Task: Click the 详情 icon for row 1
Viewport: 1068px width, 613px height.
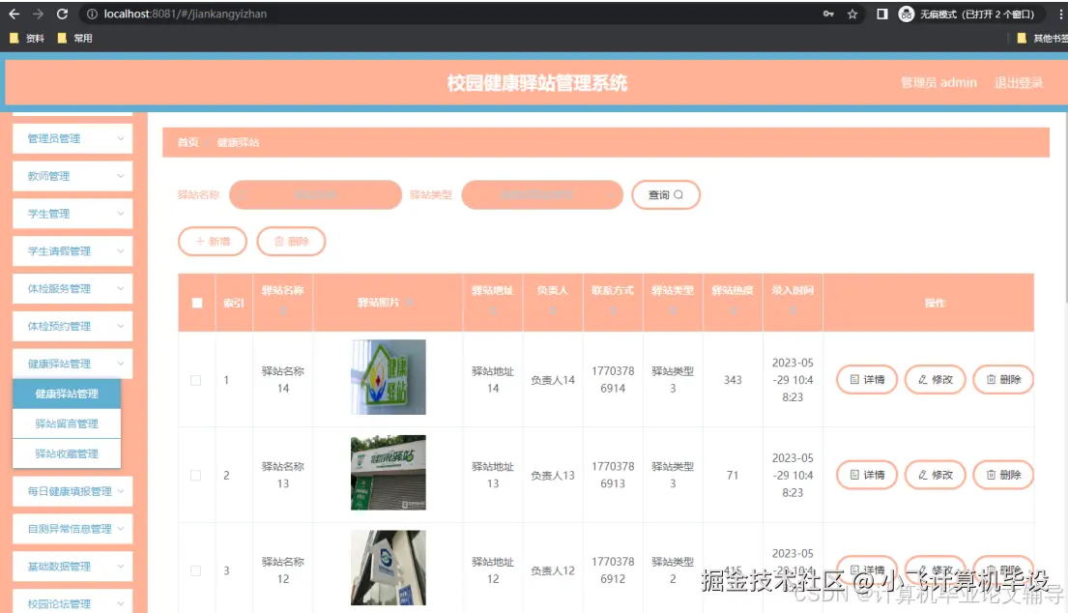Action: click(854, 379)
